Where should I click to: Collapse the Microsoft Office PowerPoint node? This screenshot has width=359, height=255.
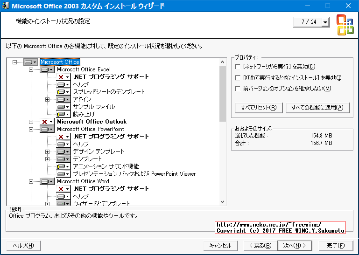[x=31, y=129]
